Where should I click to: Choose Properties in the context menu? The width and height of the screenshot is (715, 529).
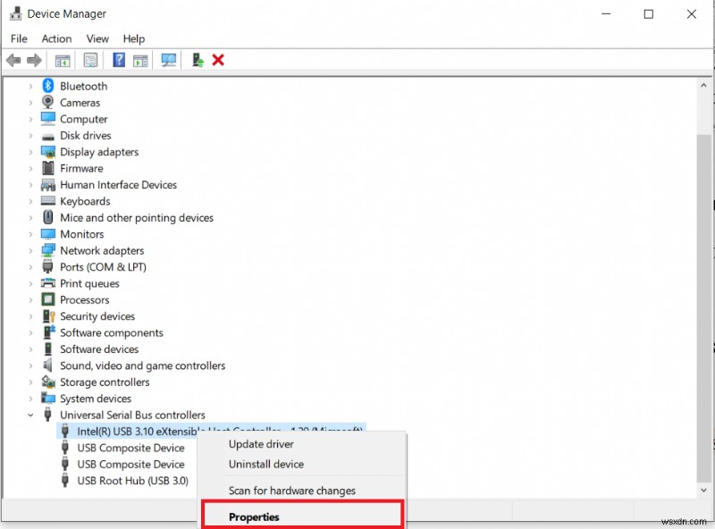point(302,517)
